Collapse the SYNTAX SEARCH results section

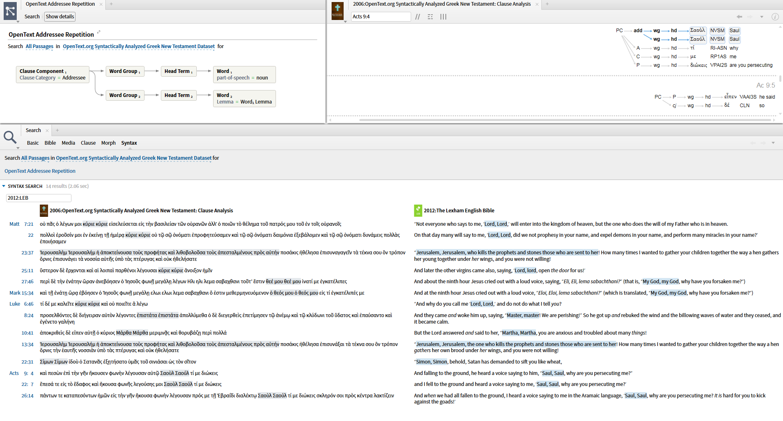tap(4, 186)
